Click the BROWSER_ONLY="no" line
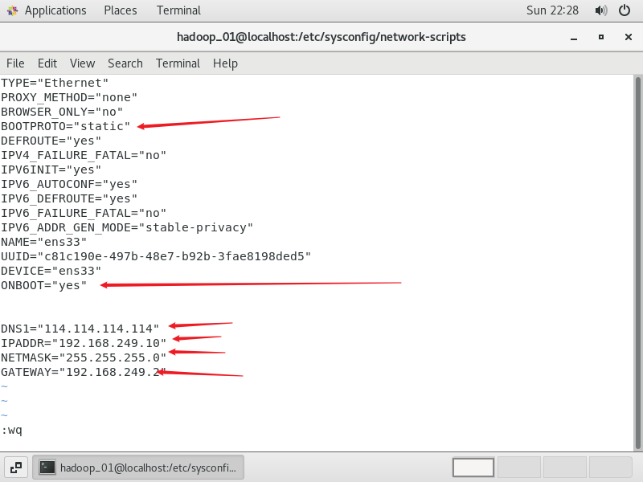Image resolution: width=643 pixels, height=482 pixels. (62, 112)
